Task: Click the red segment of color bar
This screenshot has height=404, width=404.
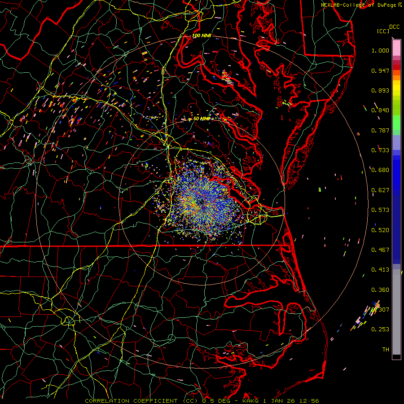Action: pos(396,67)
